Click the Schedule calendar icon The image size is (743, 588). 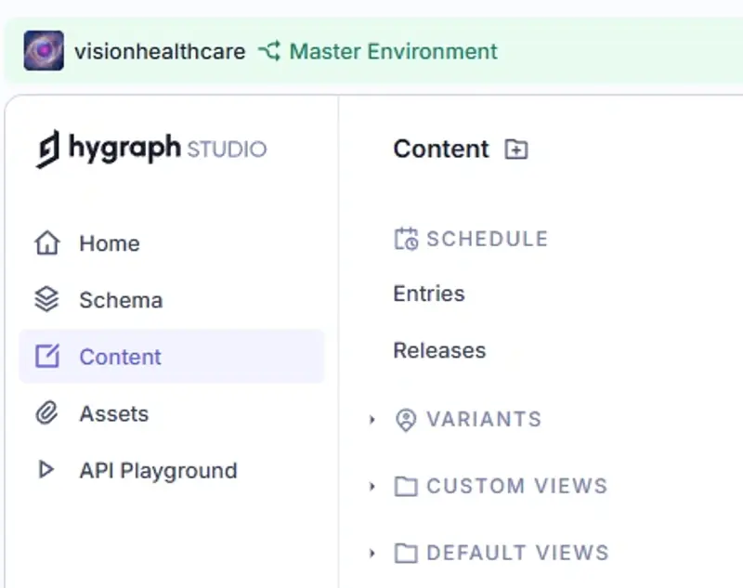406,239
